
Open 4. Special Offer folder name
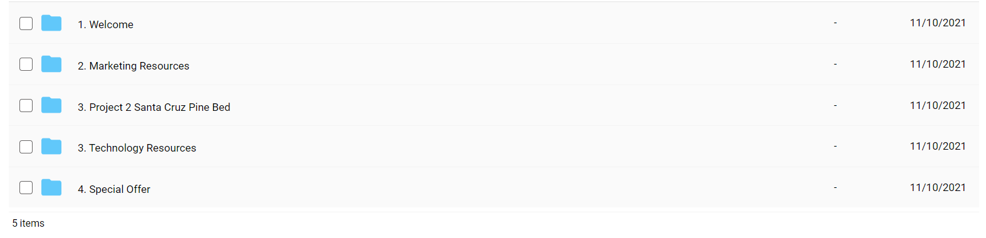pos(114,189)
